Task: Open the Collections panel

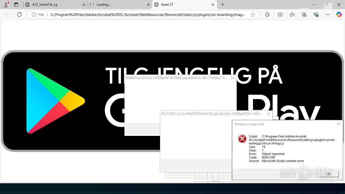Action: click(304, 15)
